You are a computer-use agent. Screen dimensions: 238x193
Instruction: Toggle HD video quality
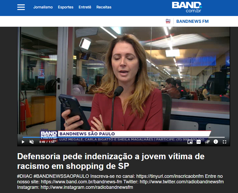[x=199, y=142]
